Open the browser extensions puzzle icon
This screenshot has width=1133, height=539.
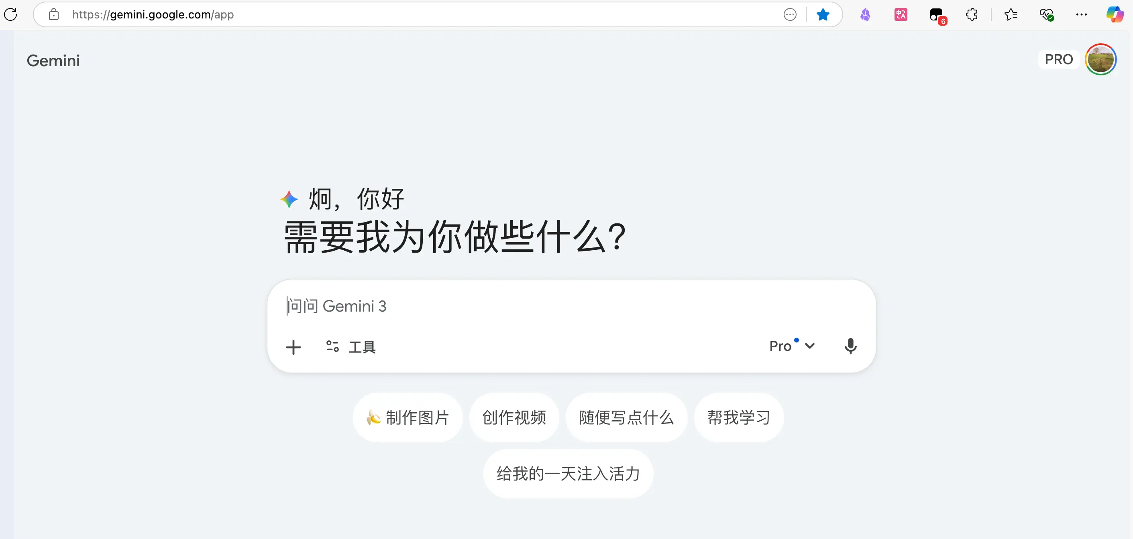(972, 14)
